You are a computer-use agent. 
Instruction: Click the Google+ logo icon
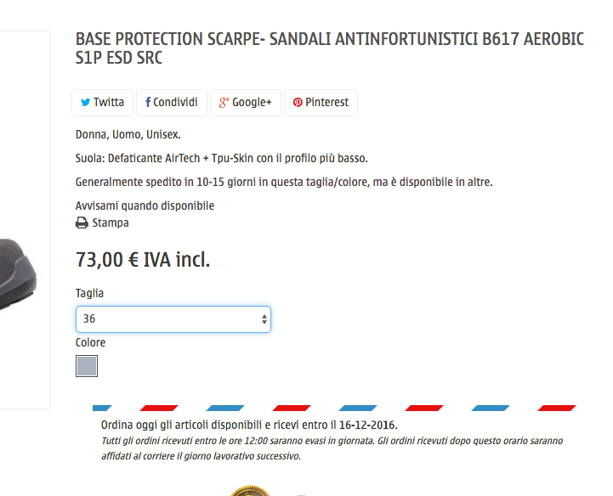click(x=224, y=102)
